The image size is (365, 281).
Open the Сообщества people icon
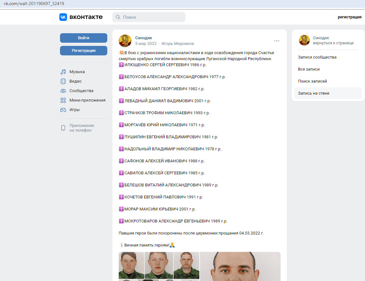point(63,91)
